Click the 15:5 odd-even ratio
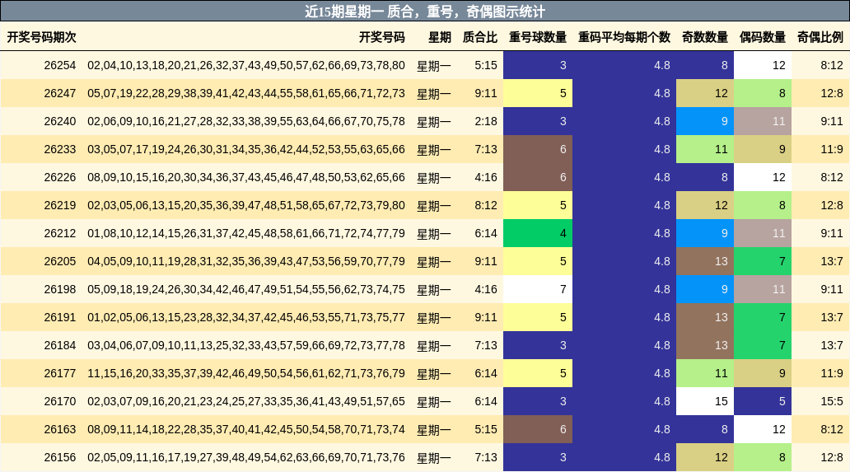Viewport: 850px width, 472px height. 832,401
